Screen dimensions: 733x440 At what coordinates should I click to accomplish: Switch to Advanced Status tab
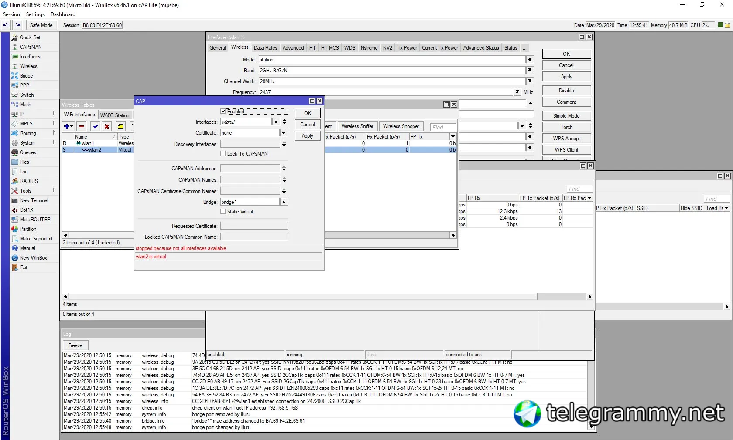[481, 48]
